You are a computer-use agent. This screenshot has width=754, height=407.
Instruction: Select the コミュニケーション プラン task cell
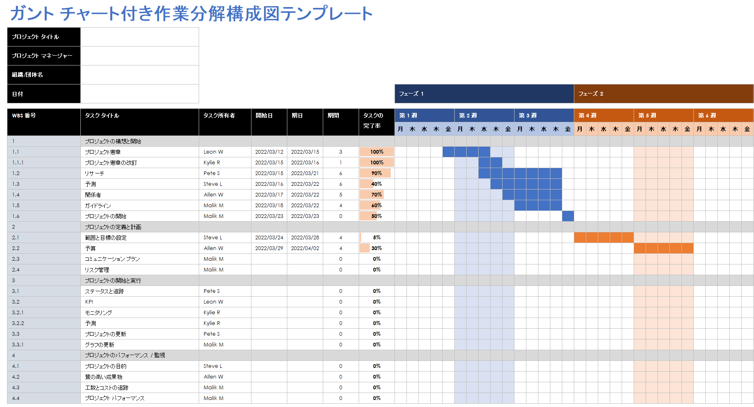[140, 259]
